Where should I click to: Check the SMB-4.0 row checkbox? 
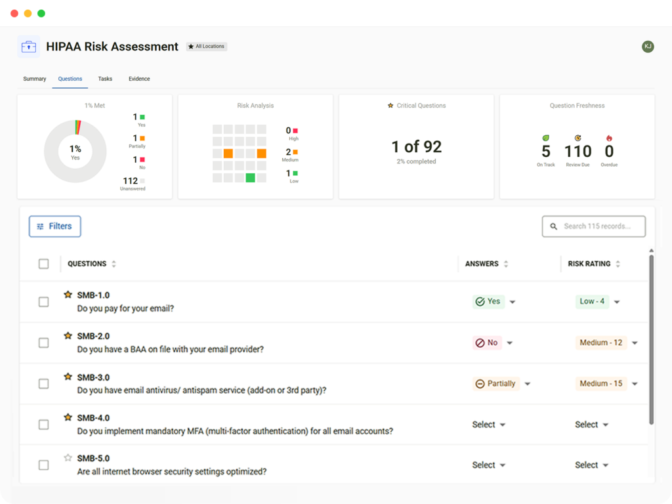click(x=44, y=425)
